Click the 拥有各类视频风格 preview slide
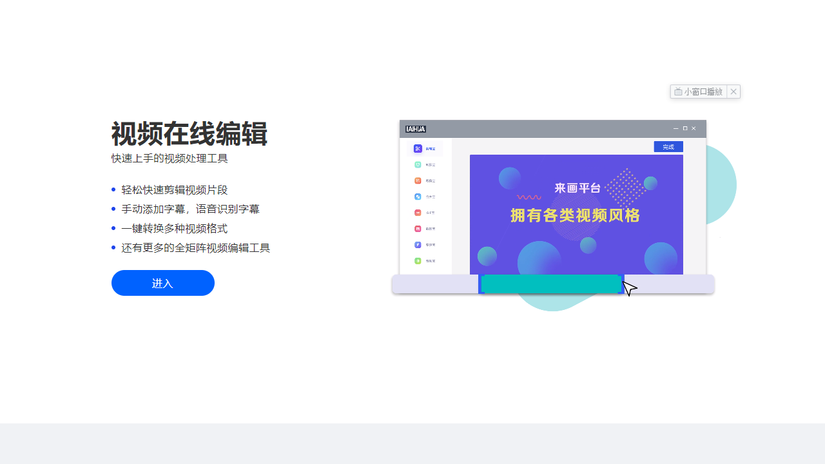Image resolution: width=825 pixels, height=464 pixels. tap(576, 217)
